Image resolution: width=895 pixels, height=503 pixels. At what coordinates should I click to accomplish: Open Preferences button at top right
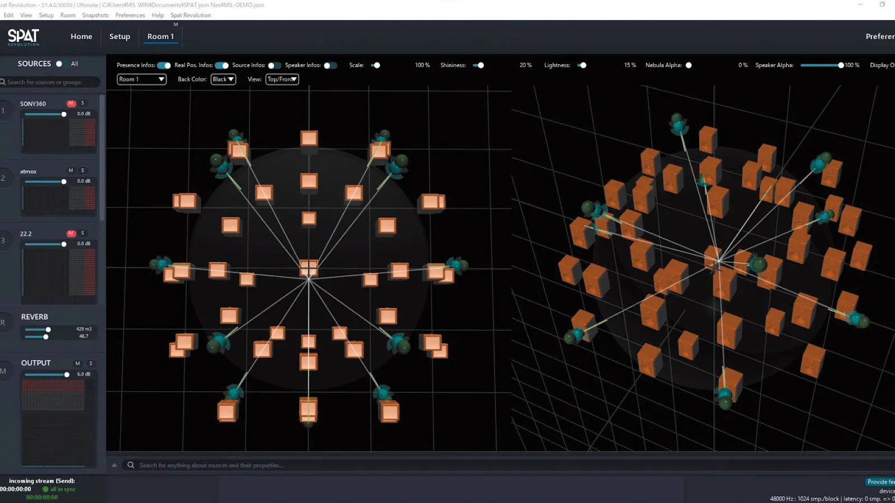[x=880, y=36]
